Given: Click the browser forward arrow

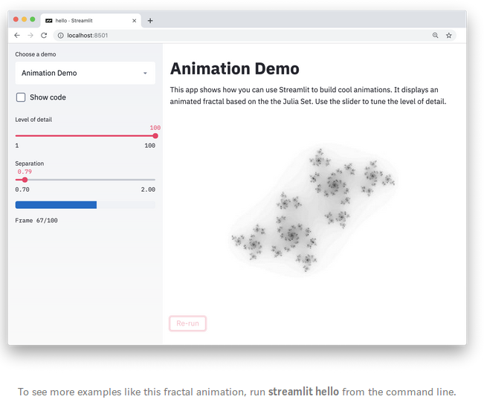Looking at the screenshot, I should [x=30, y=36].
